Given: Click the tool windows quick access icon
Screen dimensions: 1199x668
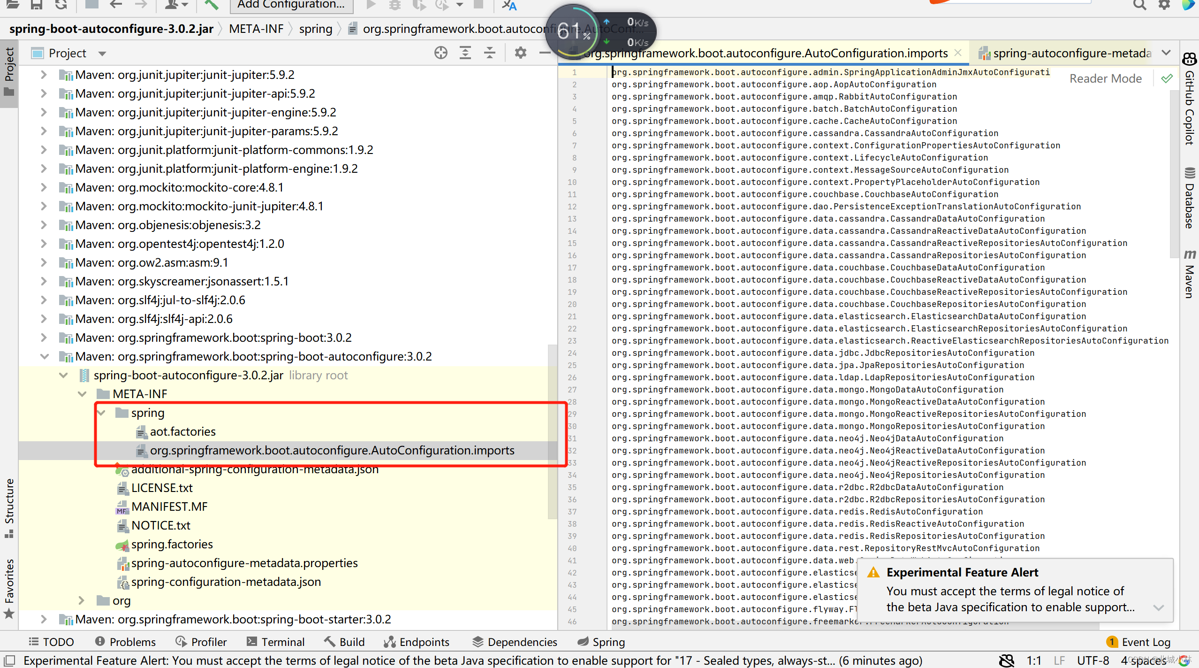Looking at the screenshot, I should 9,660.
